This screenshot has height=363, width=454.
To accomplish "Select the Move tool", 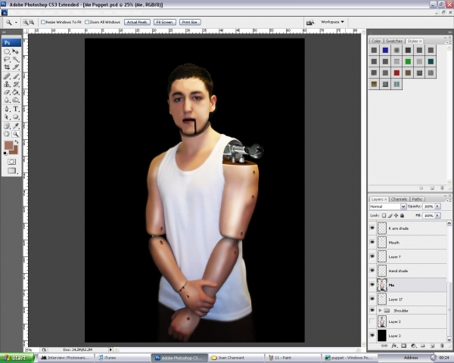I will point(16,51).
